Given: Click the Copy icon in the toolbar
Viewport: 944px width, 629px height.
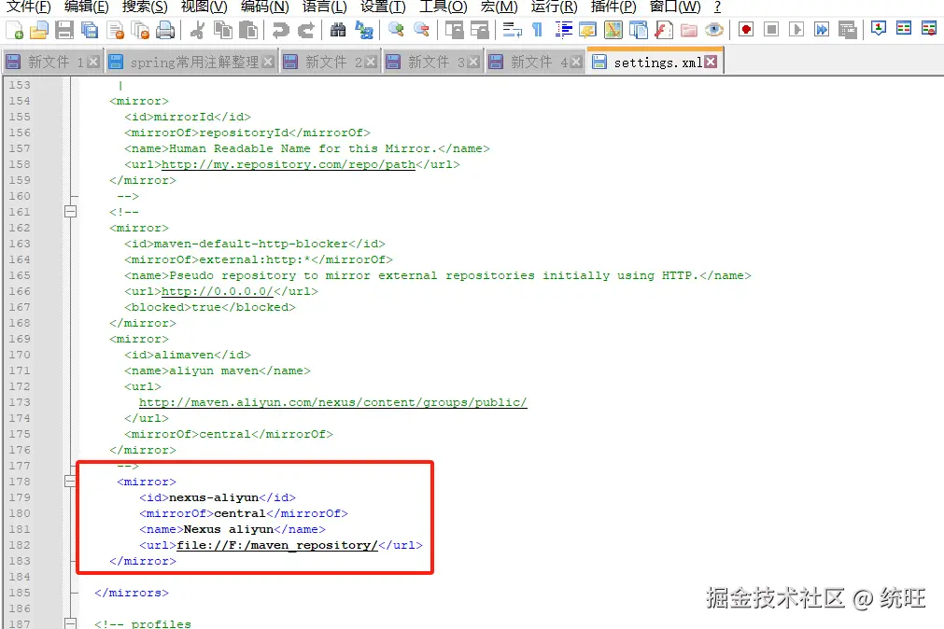Looking at the screenshot, I should (223, 30).
